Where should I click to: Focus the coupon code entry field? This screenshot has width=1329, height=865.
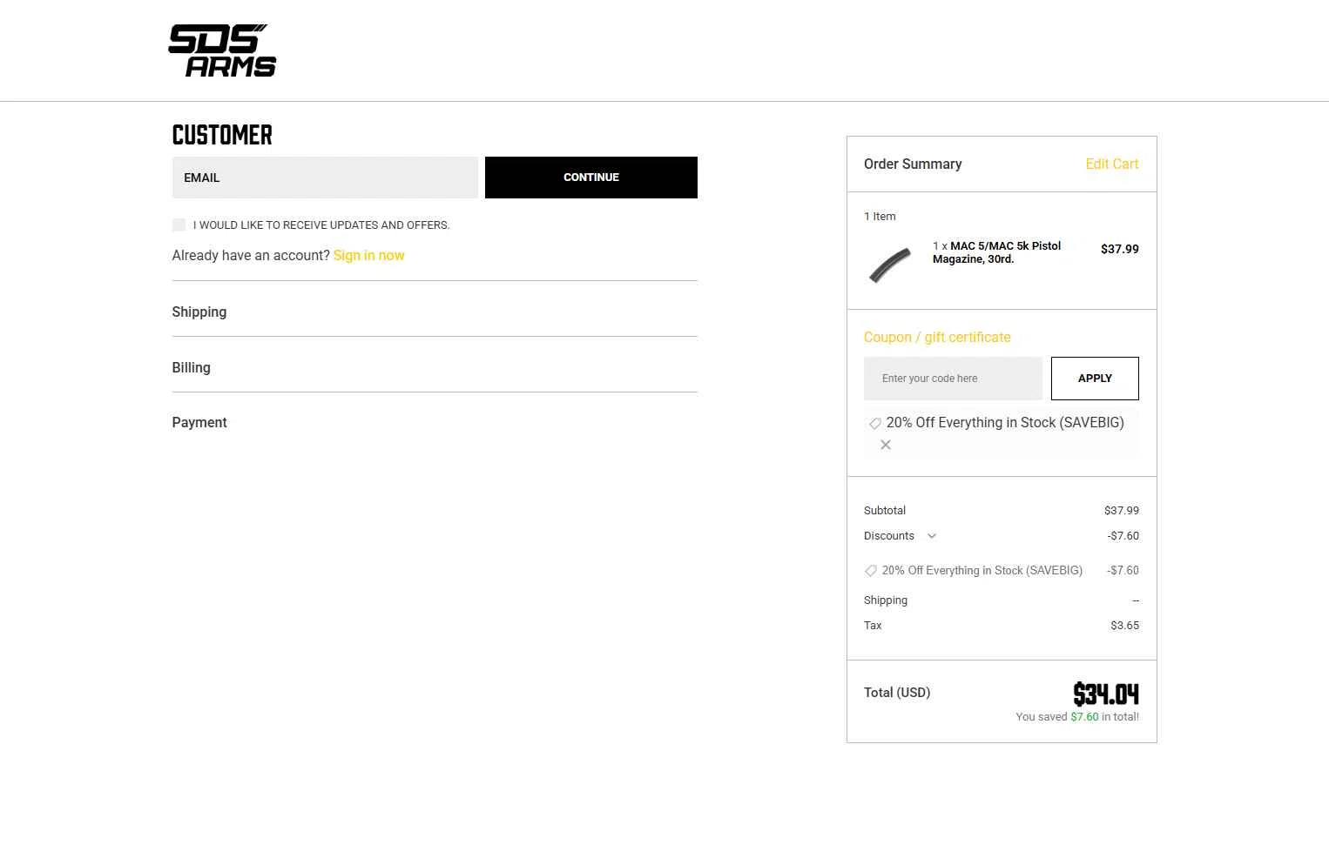[953, 379]
